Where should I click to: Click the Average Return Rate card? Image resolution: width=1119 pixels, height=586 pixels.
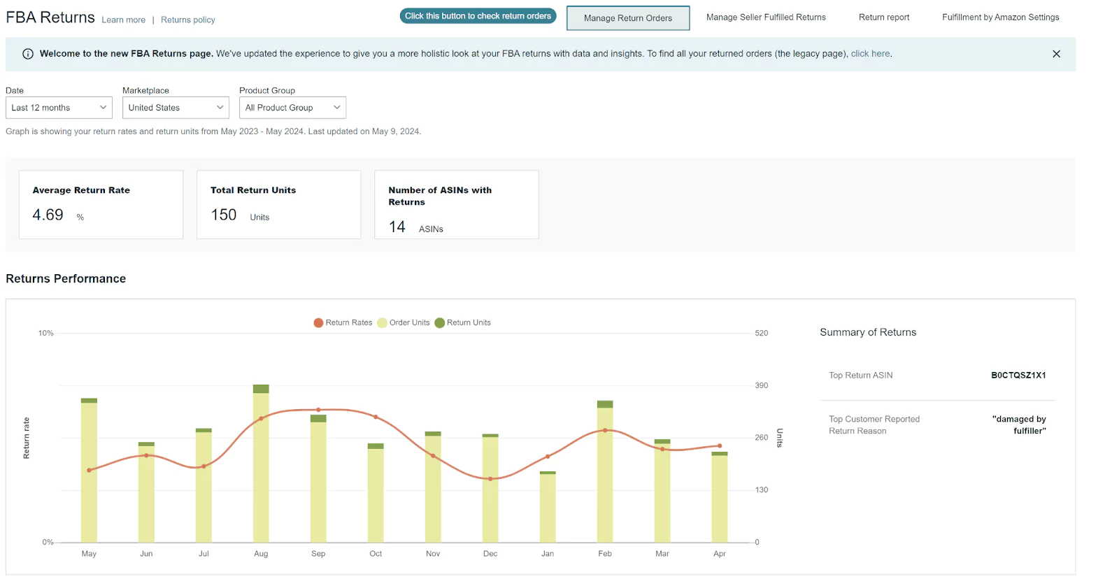point(101,205)
